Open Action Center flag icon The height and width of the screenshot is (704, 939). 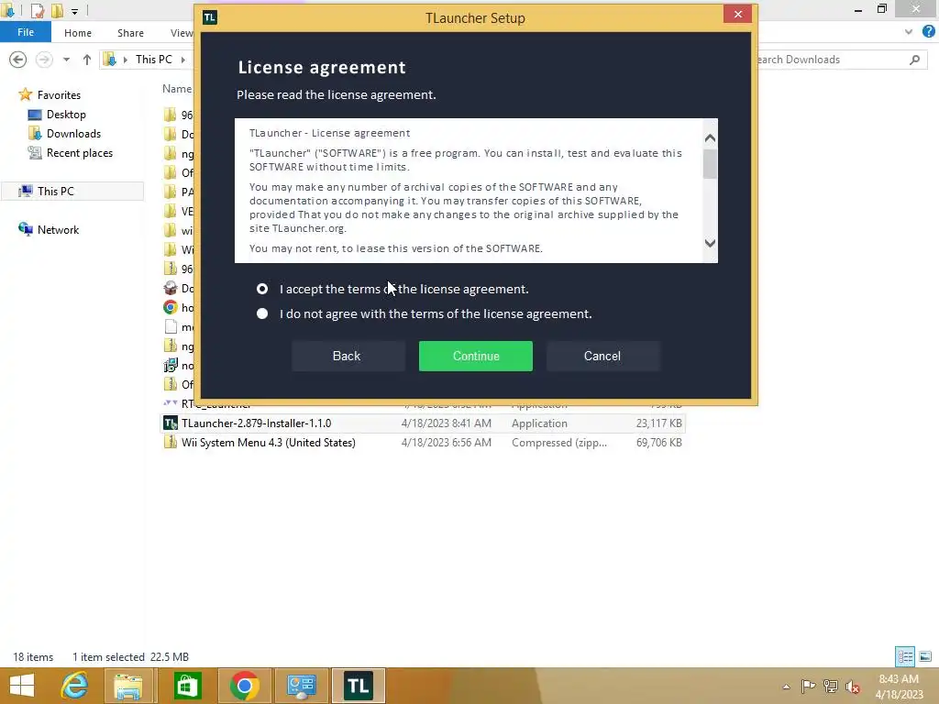(x=808, y=686)
